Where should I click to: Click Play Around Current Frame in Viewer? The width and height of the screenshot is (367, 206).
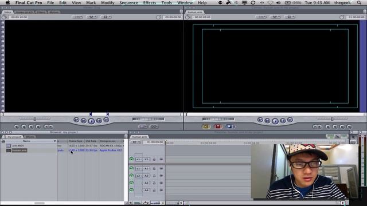pos(99,121)
